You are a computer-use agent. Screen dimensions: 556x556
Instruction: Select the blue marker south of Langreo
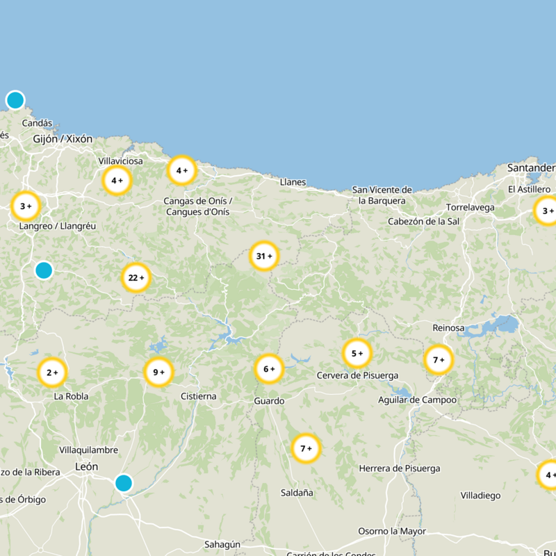click(44, 270)
